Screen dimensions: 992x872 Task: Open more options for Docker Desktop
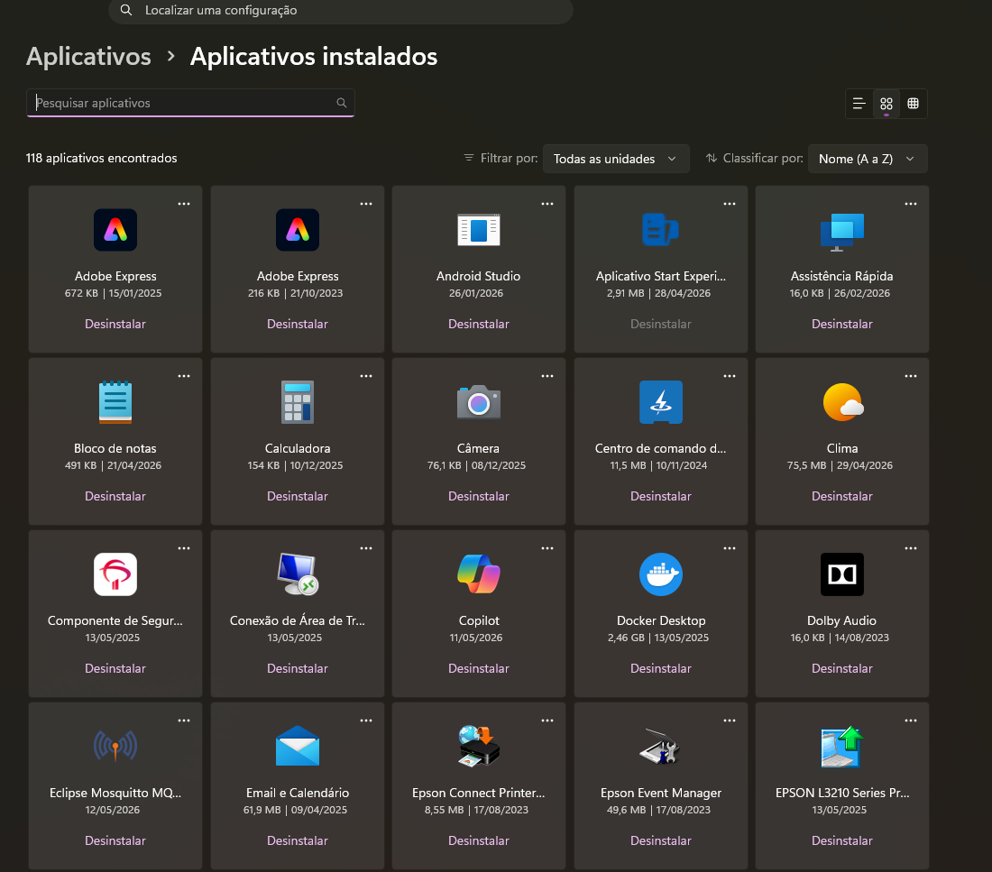point(730,548)
